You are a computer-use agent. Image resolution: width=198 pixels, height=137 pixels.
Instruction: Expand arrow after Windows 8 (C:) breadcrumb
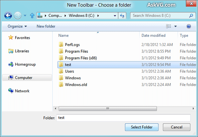[x=98, y=16]
